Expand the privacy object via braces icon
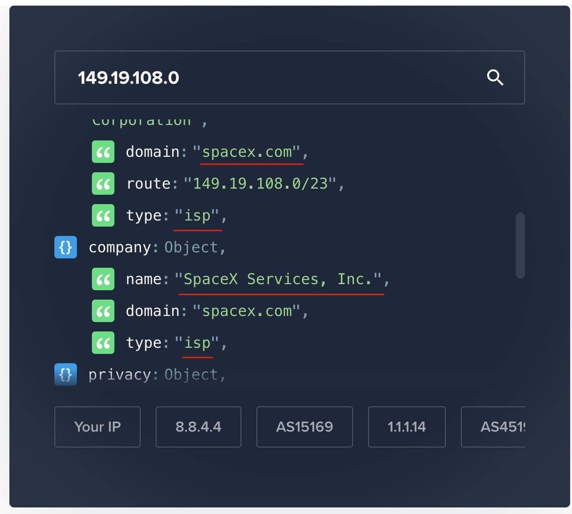 65,374
